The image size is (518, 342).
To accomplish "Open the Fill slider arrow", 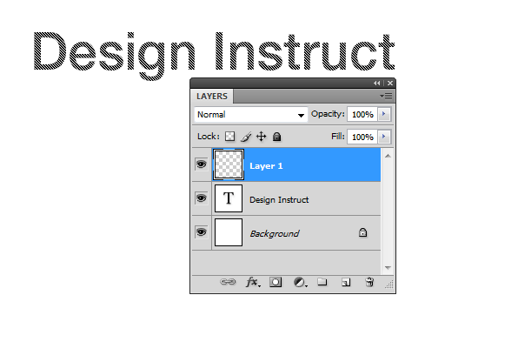I will click(x=384, y=137).
